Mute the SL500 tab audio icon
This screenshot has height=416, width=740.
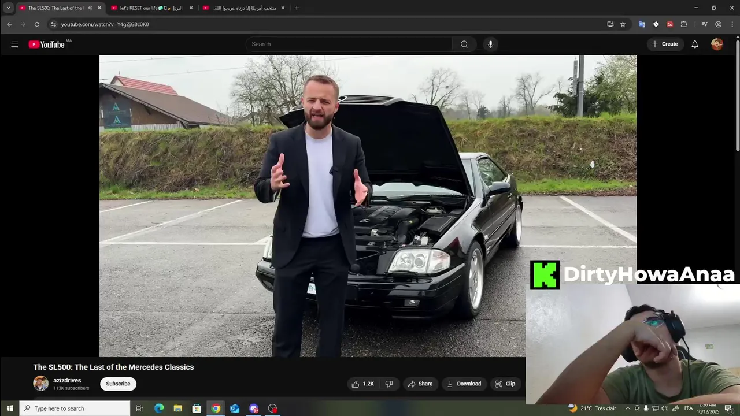[x=90, y=8]
